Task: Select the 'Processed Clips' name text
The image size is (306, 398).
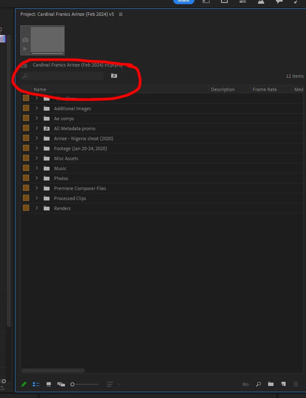Action: tap(70, 198)
